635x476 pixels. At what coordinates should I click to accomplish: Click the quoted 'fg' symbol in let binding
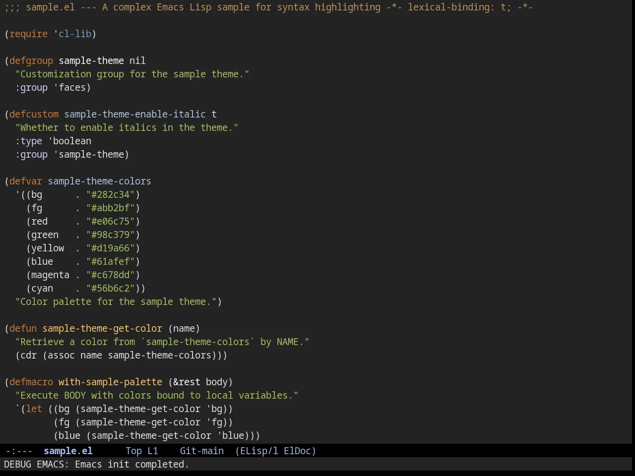[217, 422]
